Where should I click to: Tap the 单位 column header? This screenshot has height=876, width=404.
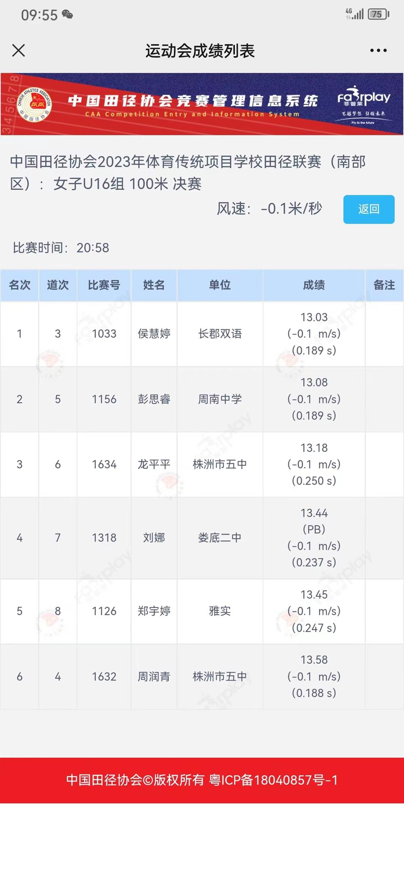click(220, 285)
